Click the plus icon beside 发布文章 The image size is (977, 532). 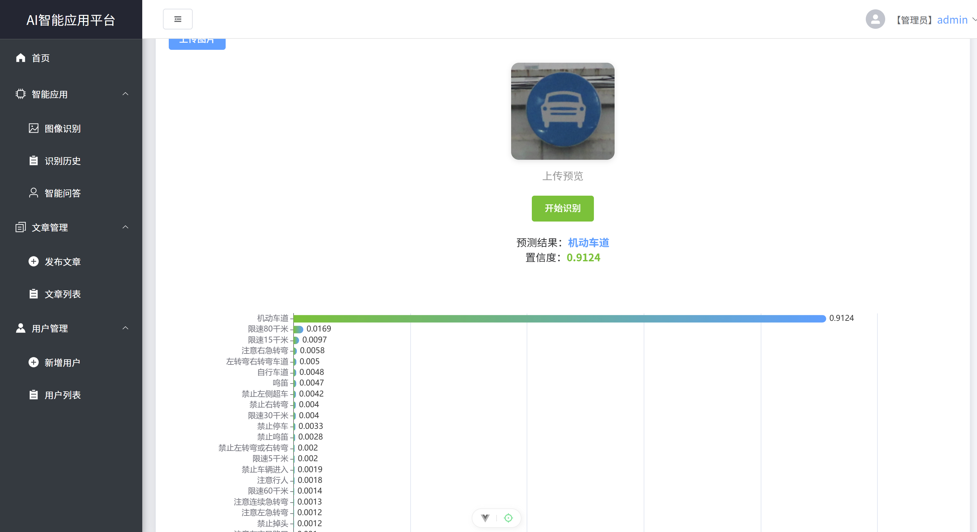[33, 261]
